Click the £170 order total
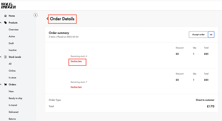The width and height of the screenshot is (222, 121). [210, 106]
